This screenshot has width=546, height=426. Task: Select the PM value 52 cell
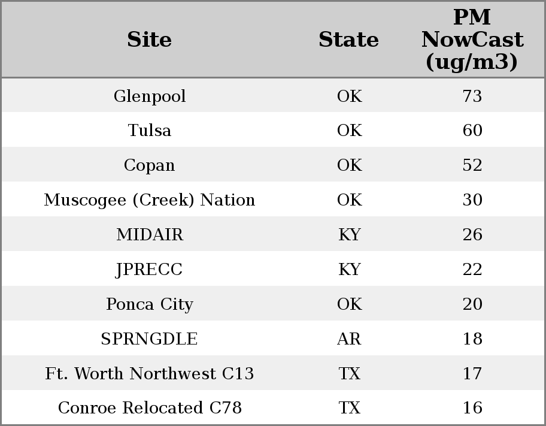click(x=472, y=165)
